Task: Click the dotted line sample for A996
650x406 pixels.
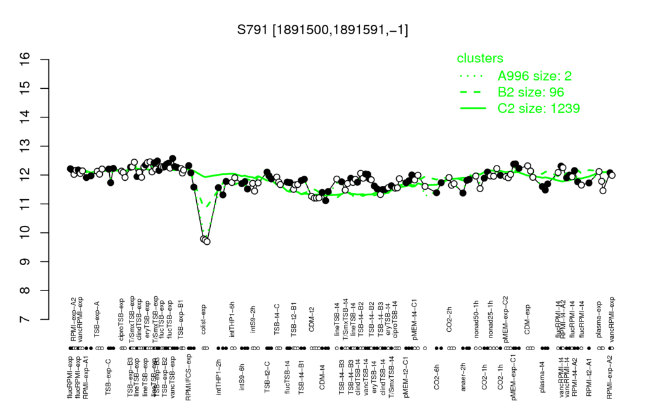Action: click(473, 76)
